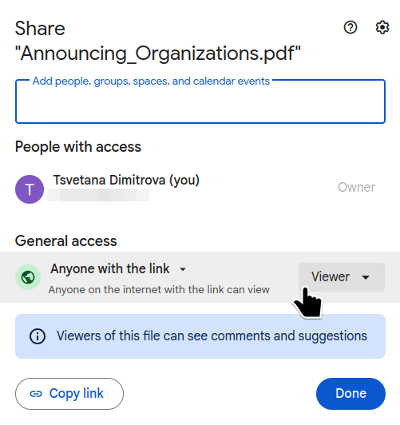
Task: Open the Viewer role dropdown
Action: point(342,277)
